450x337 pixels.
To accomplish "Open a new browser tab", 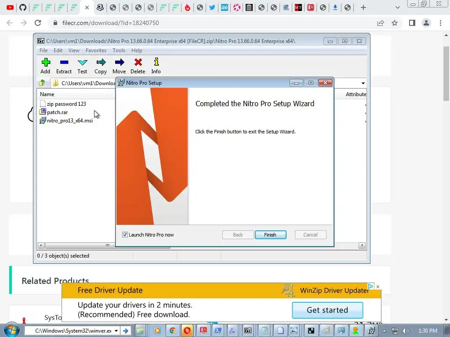I will 363,8.
